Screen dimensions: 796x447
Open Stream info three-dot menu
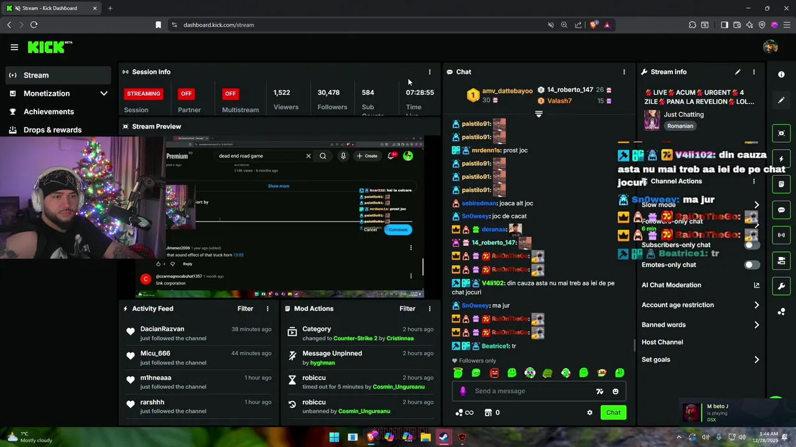click(x=754, y=72)
